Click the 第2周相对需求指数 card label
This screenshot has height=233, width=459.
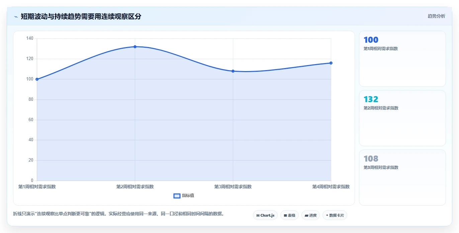(x=381, y=108)
